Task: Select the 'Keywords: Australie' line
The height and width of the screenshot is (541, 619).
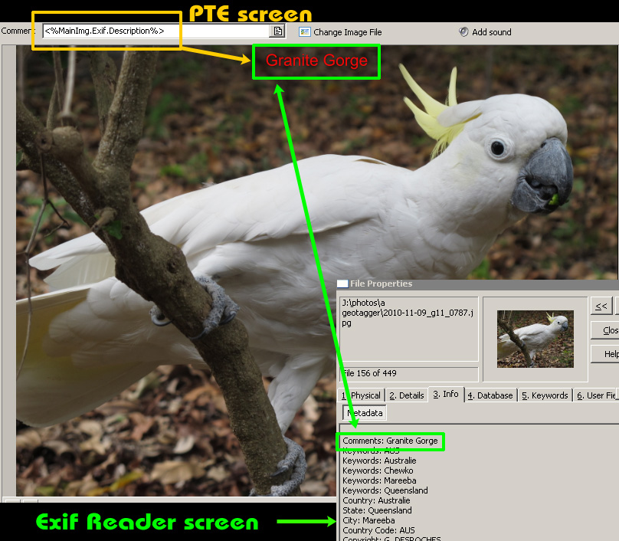Action: tap(379, 461)
